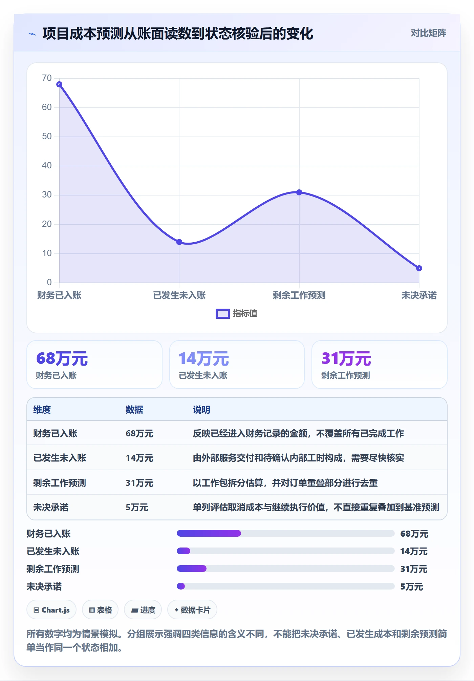Viewport: 474px width, 681px height.
Task: Select table cell 剩余工作预测 in 维度 column
Action: coord(60,483)
